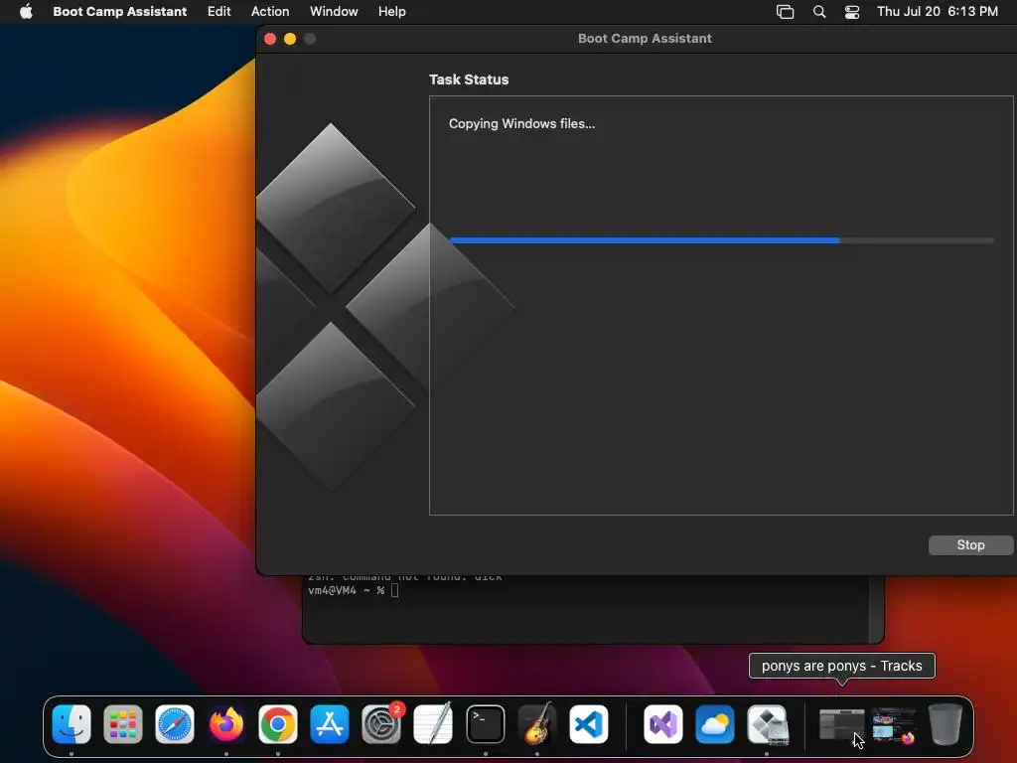Image resolution: width=1017 pixels, height=763 pixels.
Task: Open the App Store Dock icon
Action: (330, 724)
